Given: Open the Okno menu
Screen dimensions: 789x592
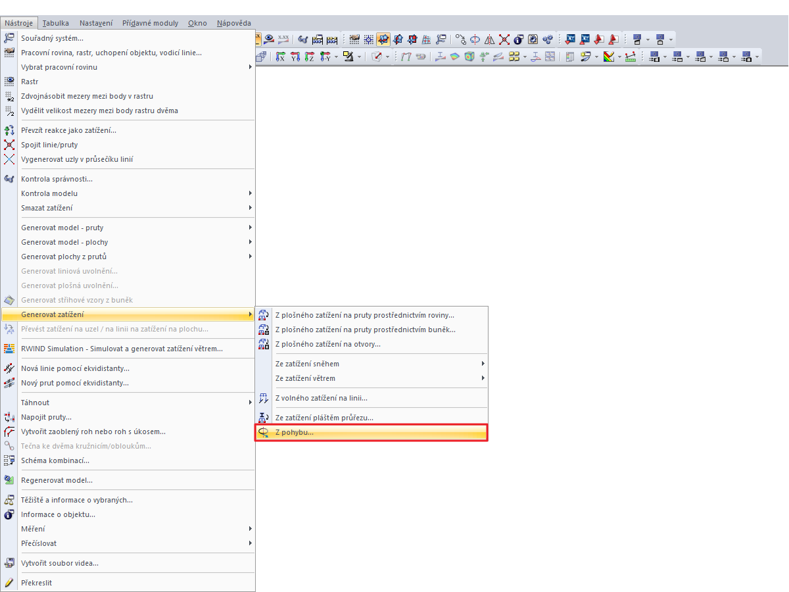Looking at the screenshot, I should pos(197,23).
